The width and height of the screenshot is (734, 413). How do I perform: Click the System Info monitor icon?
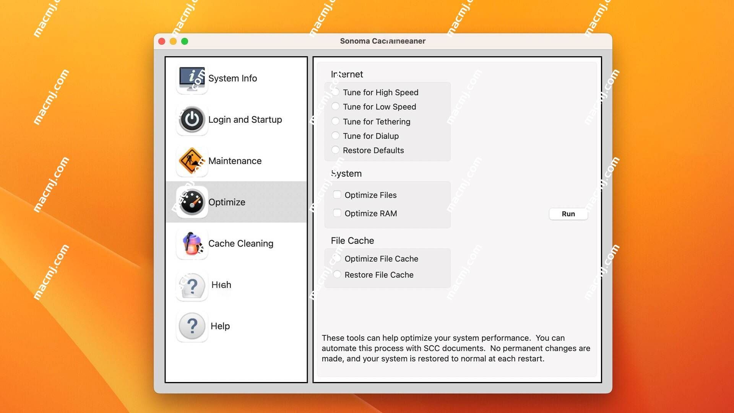click(192, 78)
